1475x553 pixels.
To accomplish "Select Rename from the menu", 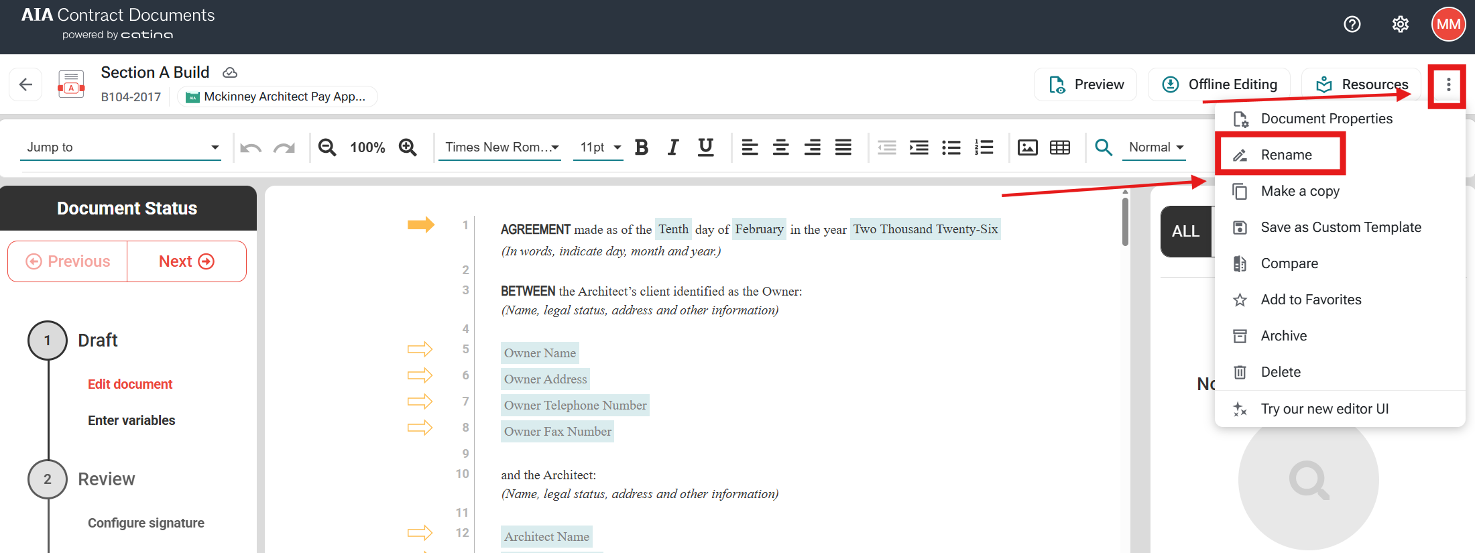I will pos(1285,155).
